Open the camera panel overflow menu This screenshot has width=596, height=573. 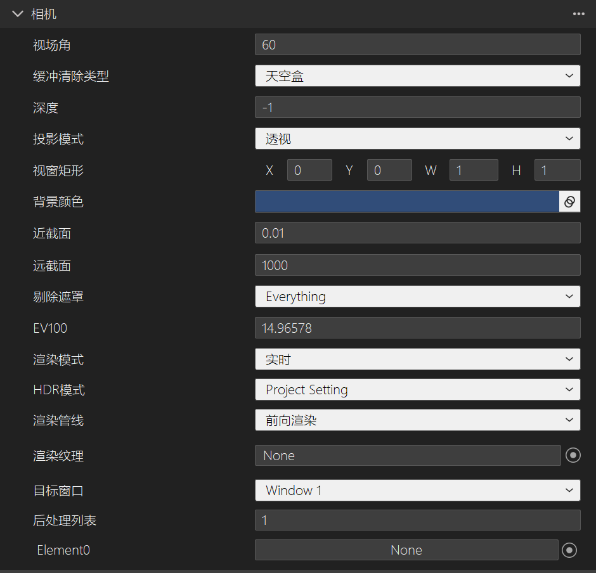click(578, 13)
